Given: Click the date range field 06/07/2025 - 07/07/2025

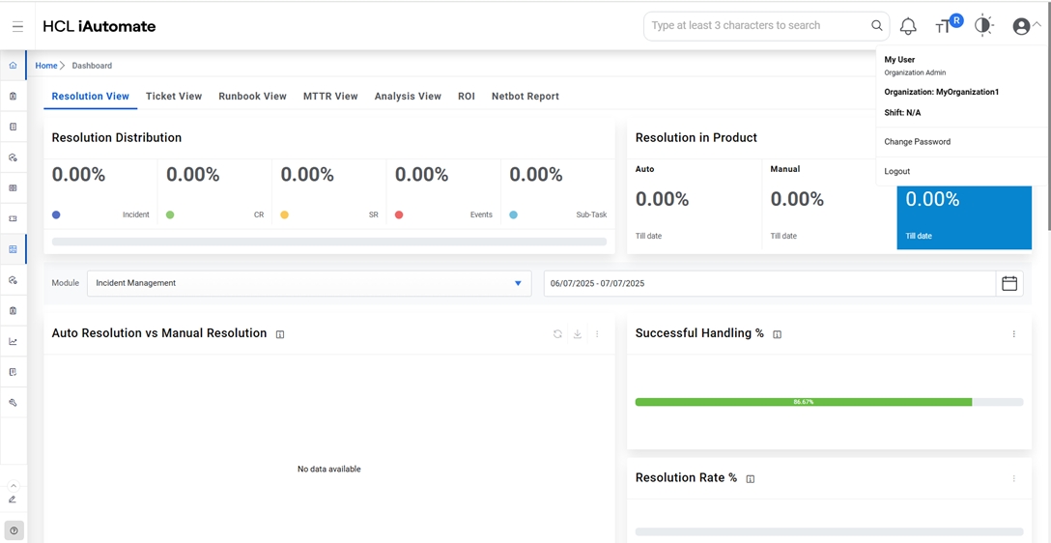Looking at the screenshot, I should point(770,283).
